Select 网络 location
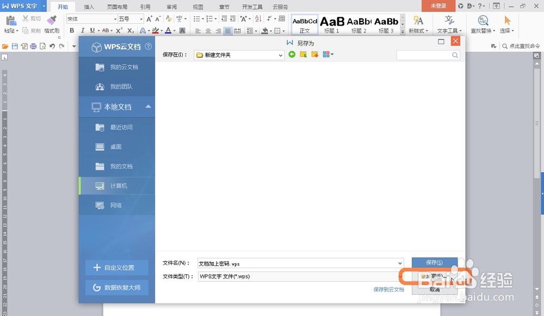 [117, 206]
